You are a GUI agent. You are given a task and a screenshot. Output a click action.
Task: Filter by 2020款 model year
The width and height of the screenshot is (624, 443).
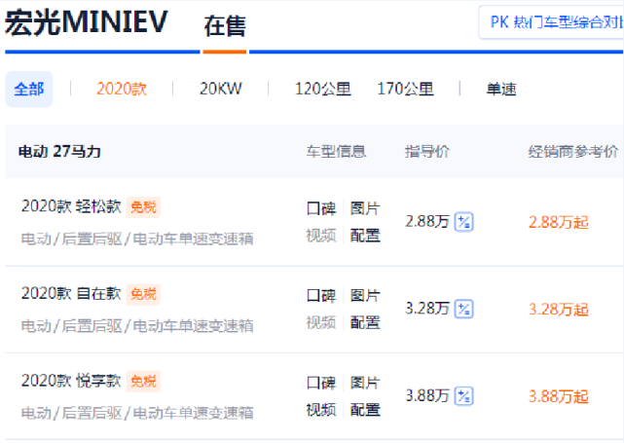[x=122, y=89]
